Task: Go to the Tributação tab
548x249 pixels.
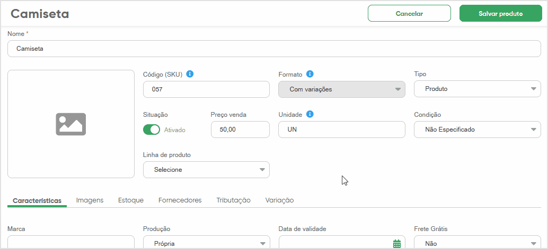Action: 234,200
